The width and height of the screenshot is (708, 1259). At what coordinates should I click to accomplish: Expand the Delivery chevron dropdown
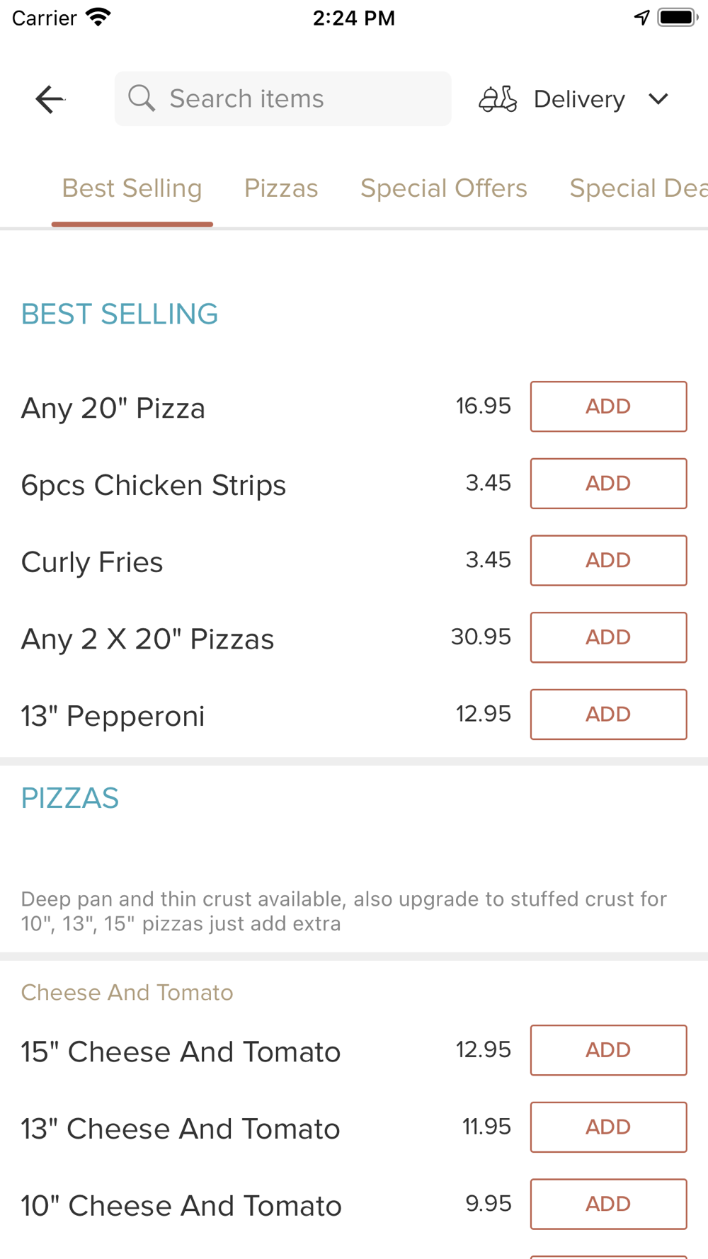pos(658,99)
